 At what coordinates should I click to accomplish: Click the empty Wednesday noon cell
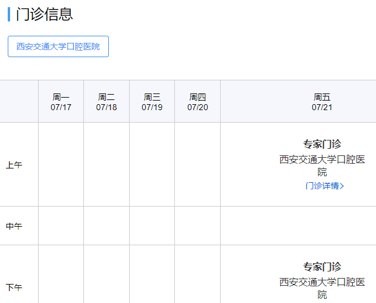(x=152, y=226)
